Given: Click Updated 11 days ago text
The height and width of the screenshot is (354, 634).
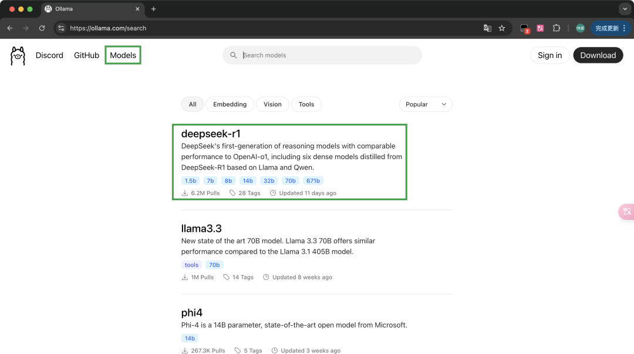Looking at the screenshot, I should tap(308, 193).
